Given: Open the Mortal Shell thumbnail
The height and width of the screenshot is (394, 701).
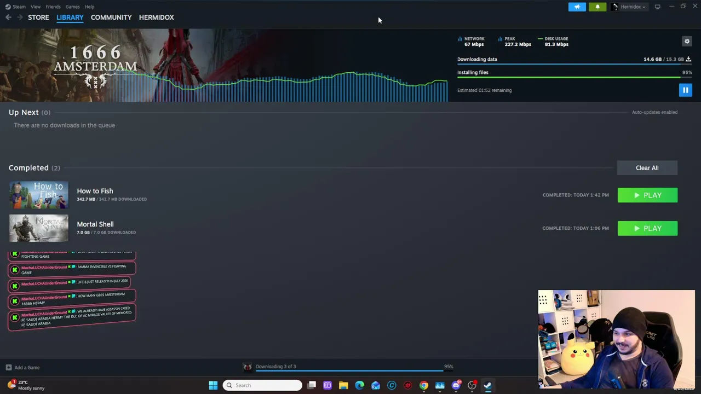Looking at the screenshot, I should point(39,228).
